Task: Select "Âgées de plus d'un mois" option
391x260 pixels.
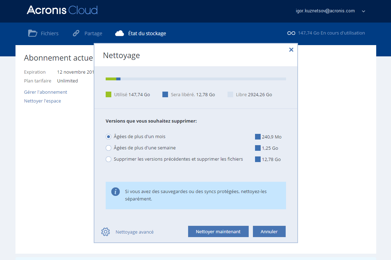Action: (x=108, y=137)
